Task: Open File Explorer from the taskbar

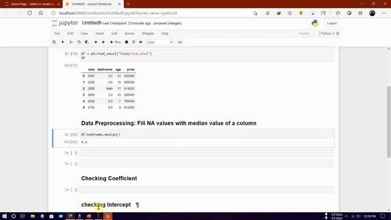Action: click(32, 216)
